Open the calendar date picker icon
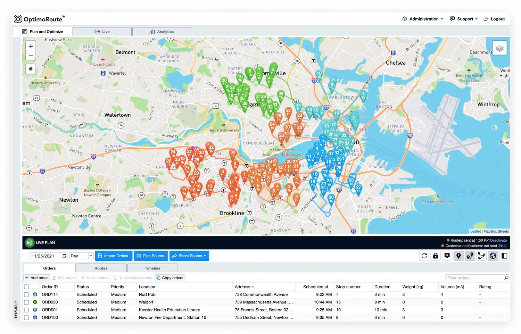Viewport: 521px width, 334px height. pyautogui.click(x=64, y=256)
